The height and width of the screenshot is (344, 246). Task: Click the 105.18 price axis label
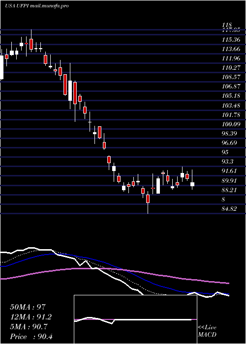point(231,96)
